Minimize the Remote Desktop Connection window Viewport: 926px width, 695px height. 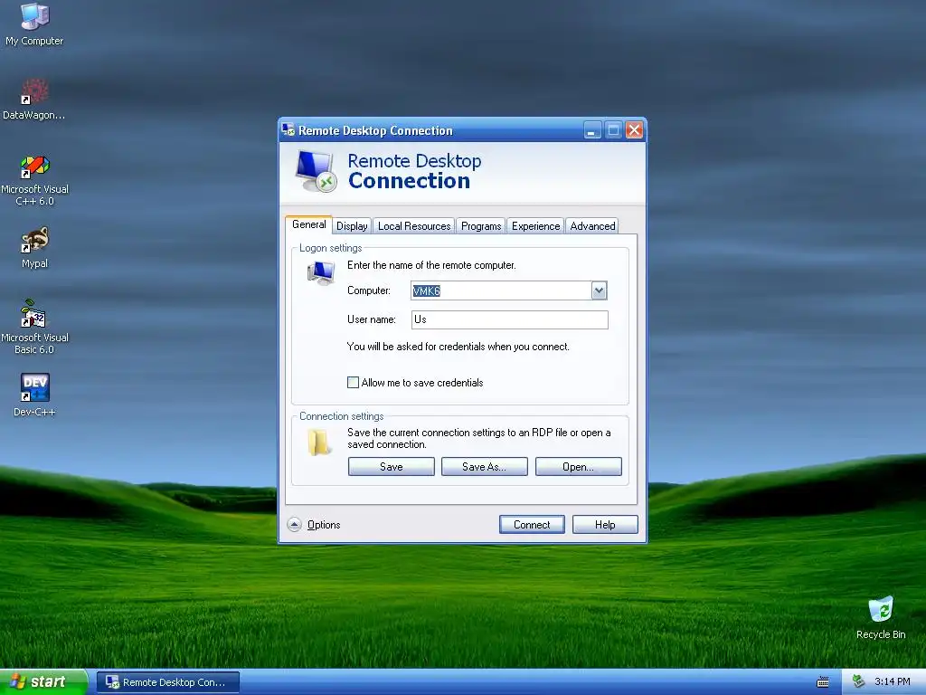(x=592, y=129)
